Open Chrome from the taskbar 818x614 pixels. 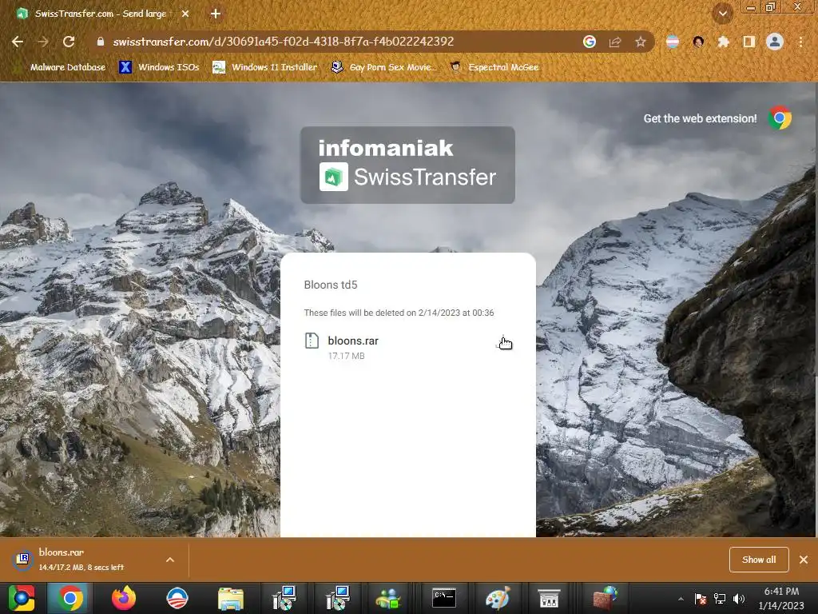70,598
